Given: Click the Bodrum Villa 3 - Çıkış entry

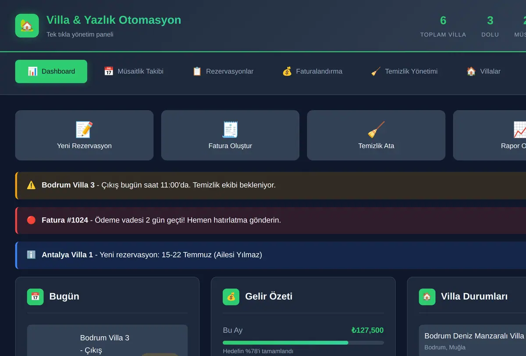Looking at the screenshot, I should pos(107,341).
